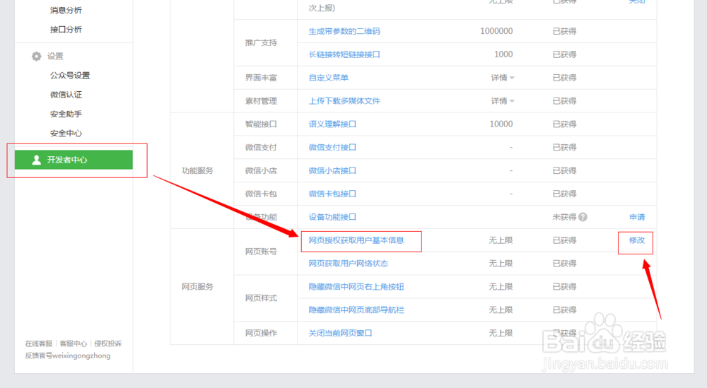Open the 侵权投诉 footer link

tap(107, 343)
